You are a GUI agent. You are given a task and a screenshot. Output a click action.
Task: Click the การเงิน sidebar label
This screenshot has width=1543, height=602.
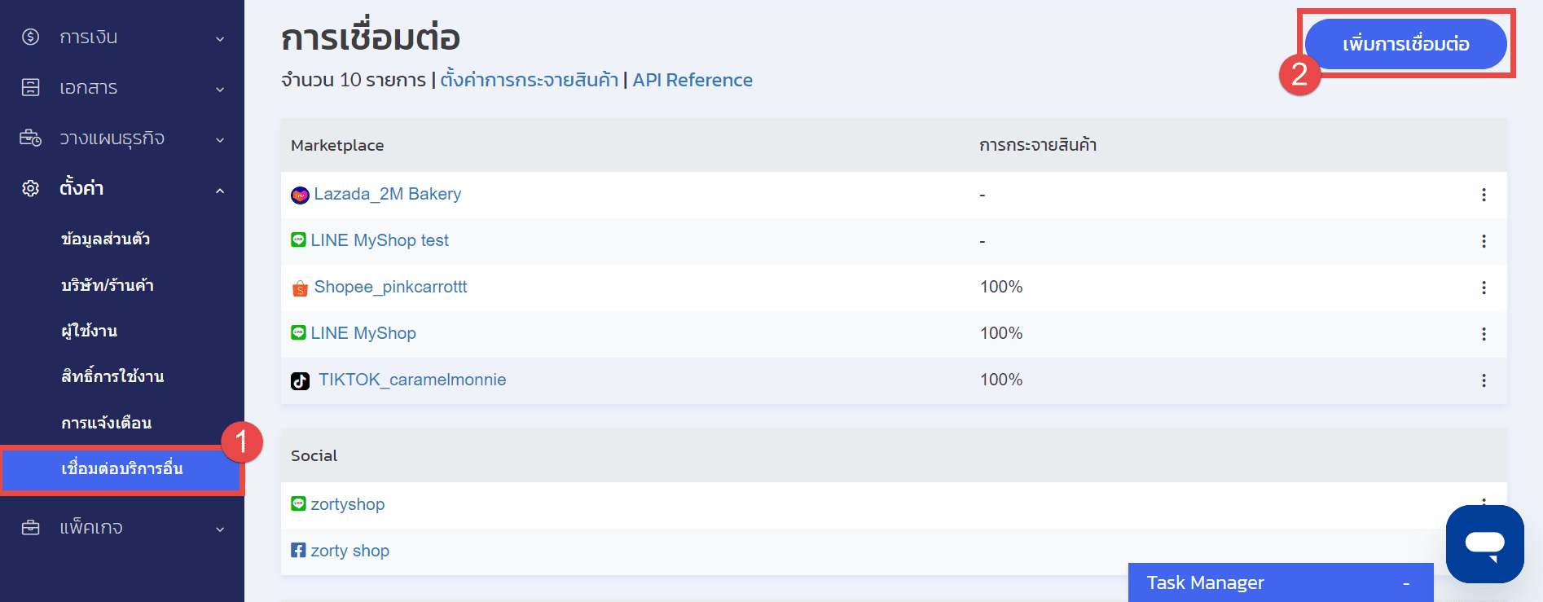[88, 37]
